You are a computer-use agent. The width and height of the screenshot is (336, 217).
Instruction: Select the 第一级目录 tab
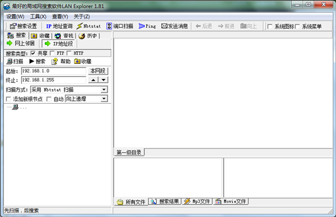point(129,153)
